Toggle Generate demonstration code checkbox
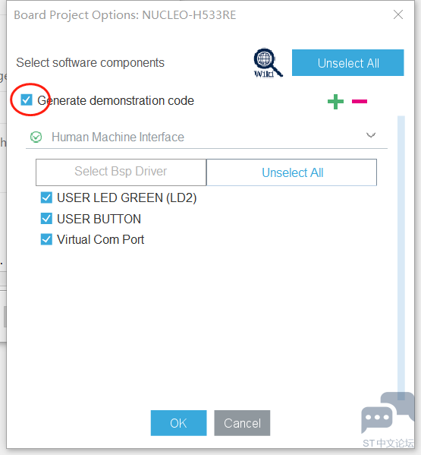This screenshot has height=455, width=421. point(27,100)
